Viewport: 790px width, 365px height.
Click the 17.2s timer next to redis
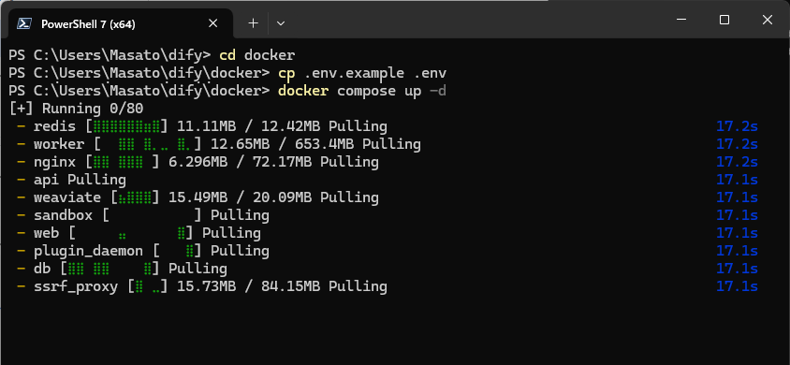coord(737,126)
